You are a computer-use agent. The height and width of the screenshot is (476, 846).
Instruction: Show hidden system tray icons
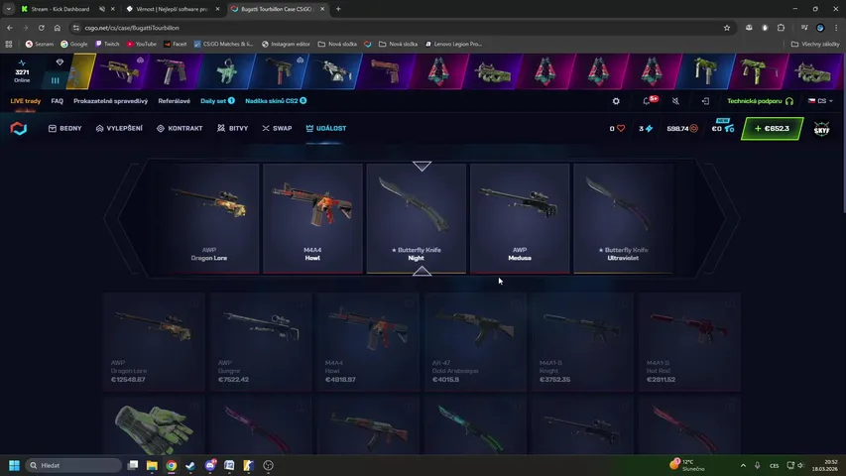(743, 465)
